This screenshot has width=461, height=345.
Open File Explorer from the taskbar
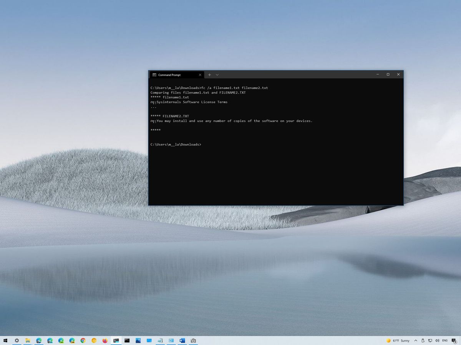(x=28, y=340)
